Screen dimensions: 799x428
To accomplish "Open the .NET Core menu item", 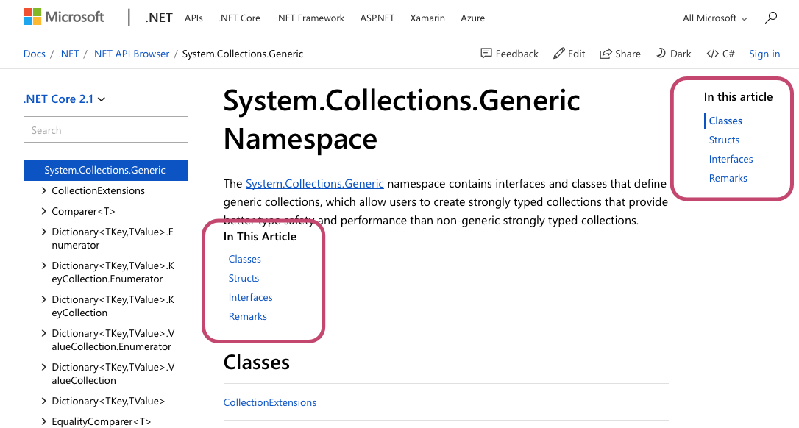I will click(240, 18).
